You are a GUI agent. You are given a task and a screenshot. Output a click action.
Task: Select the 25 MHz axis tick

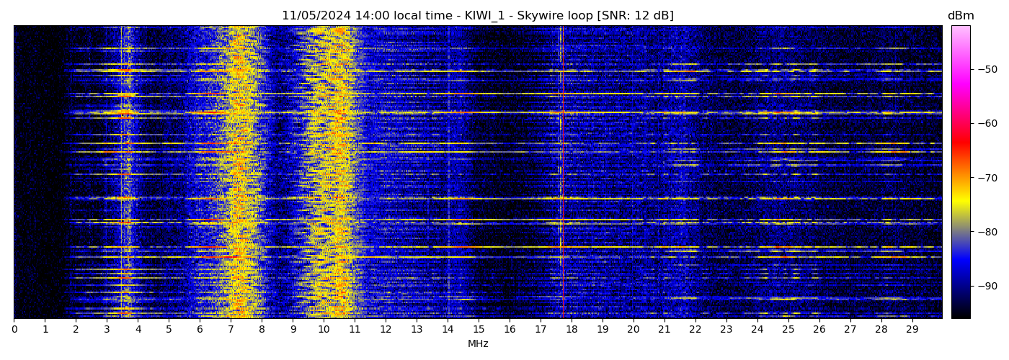788,329
